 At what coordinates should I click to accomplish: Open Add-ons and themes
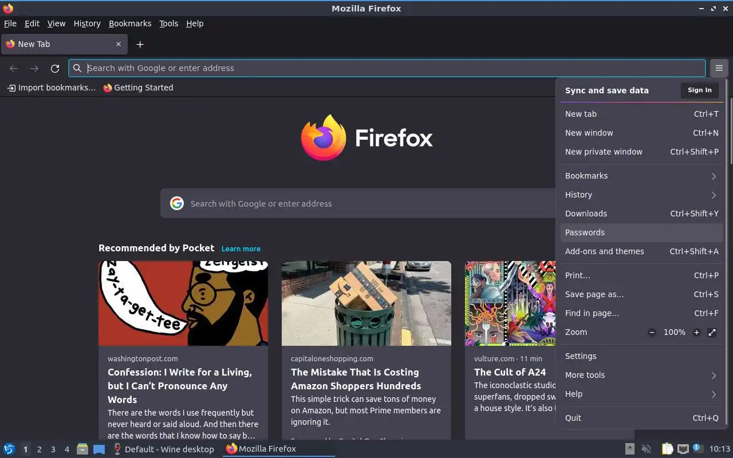[x=641, y=251]
